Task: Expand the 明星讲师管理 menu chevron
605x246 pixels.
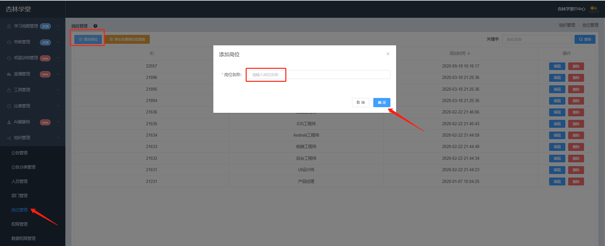Action: pyautogui.click(x=58, y=58)
